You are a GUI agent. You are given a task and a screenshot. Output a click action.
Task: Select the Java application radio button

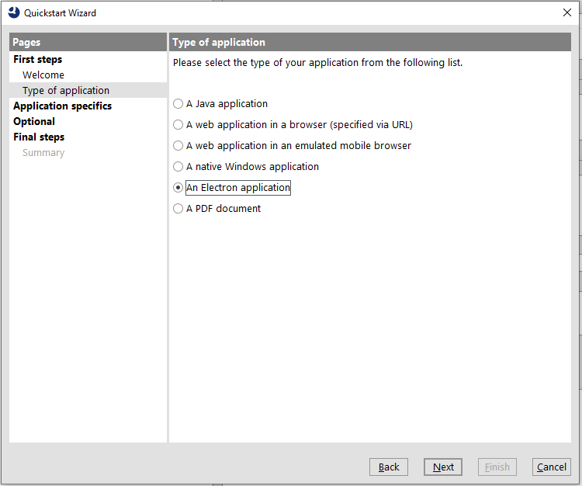click(x=178, y=103)
